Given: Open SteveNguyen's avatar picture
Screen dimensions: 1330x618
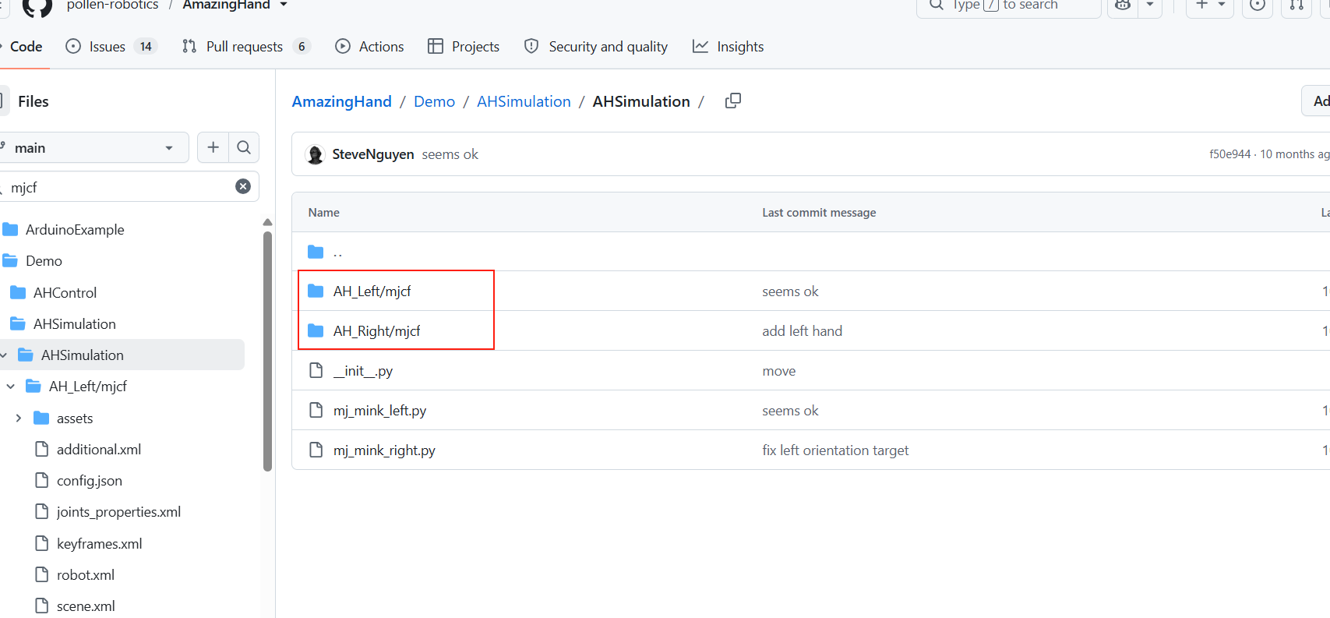Looking at the screenshot, I should [x=315, y=154].
